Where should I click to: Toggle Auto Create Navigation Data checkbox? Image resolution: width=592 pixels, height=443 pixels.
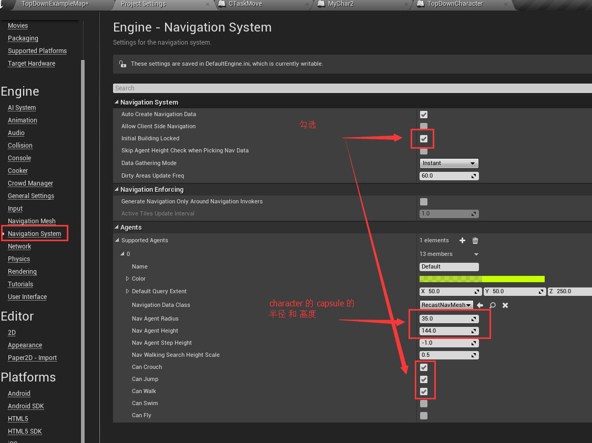424,115
